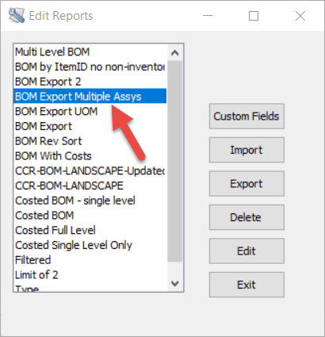Click the Edit Reports window app icon
The image size is (325, 337).
pyautogui.click(x=17, y=16)
